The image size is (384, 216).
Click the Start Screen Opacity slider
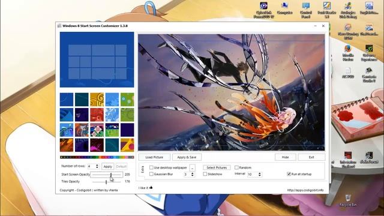[x=107, y=175]
